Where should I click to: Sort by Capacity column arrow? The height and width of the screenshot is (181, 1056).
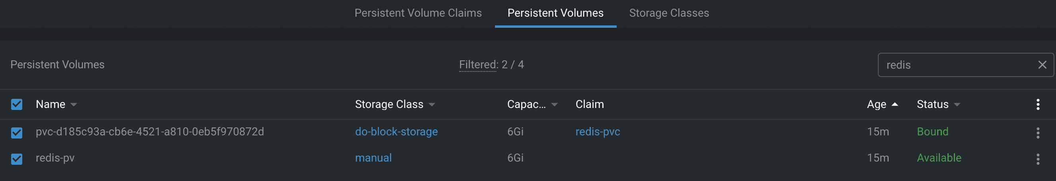(x=555, y=105)
